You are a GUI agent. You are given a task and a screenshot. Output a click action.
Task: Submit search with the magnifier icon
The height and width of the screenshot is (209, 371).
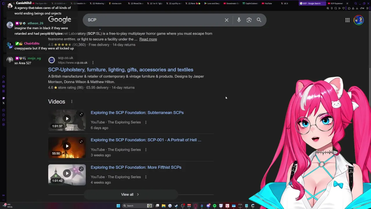(x=259, y=20)
